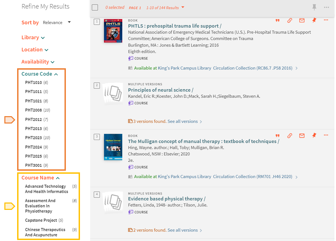Click citation quote icon for PHTLS book
The width and height of the screenshot is (336, 241).
[278, 20]
